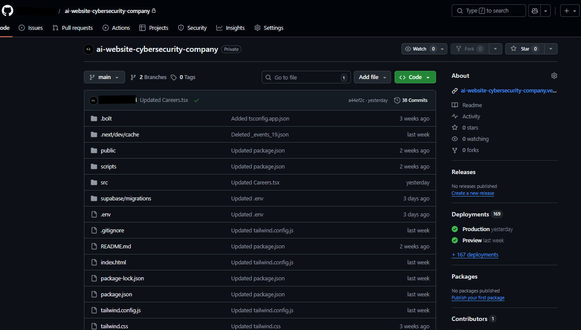The width and height of the screenshot is (581, 330).
Task: Open the Projects tab
Action: (x=154, y=28)
